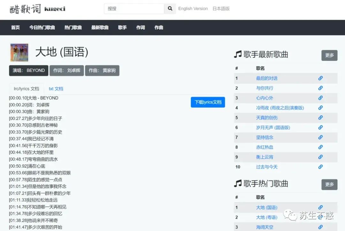Click lyric line 我已经记不清
345x231 pixels.
coord(31,139)
